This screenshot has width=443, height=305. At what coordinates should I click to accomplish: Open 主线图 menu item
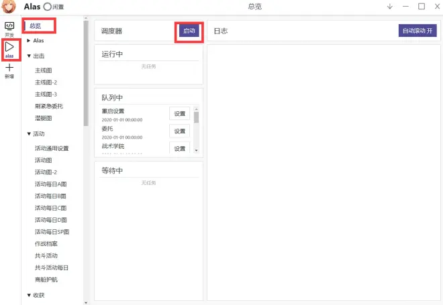click(x=43, y=70)
